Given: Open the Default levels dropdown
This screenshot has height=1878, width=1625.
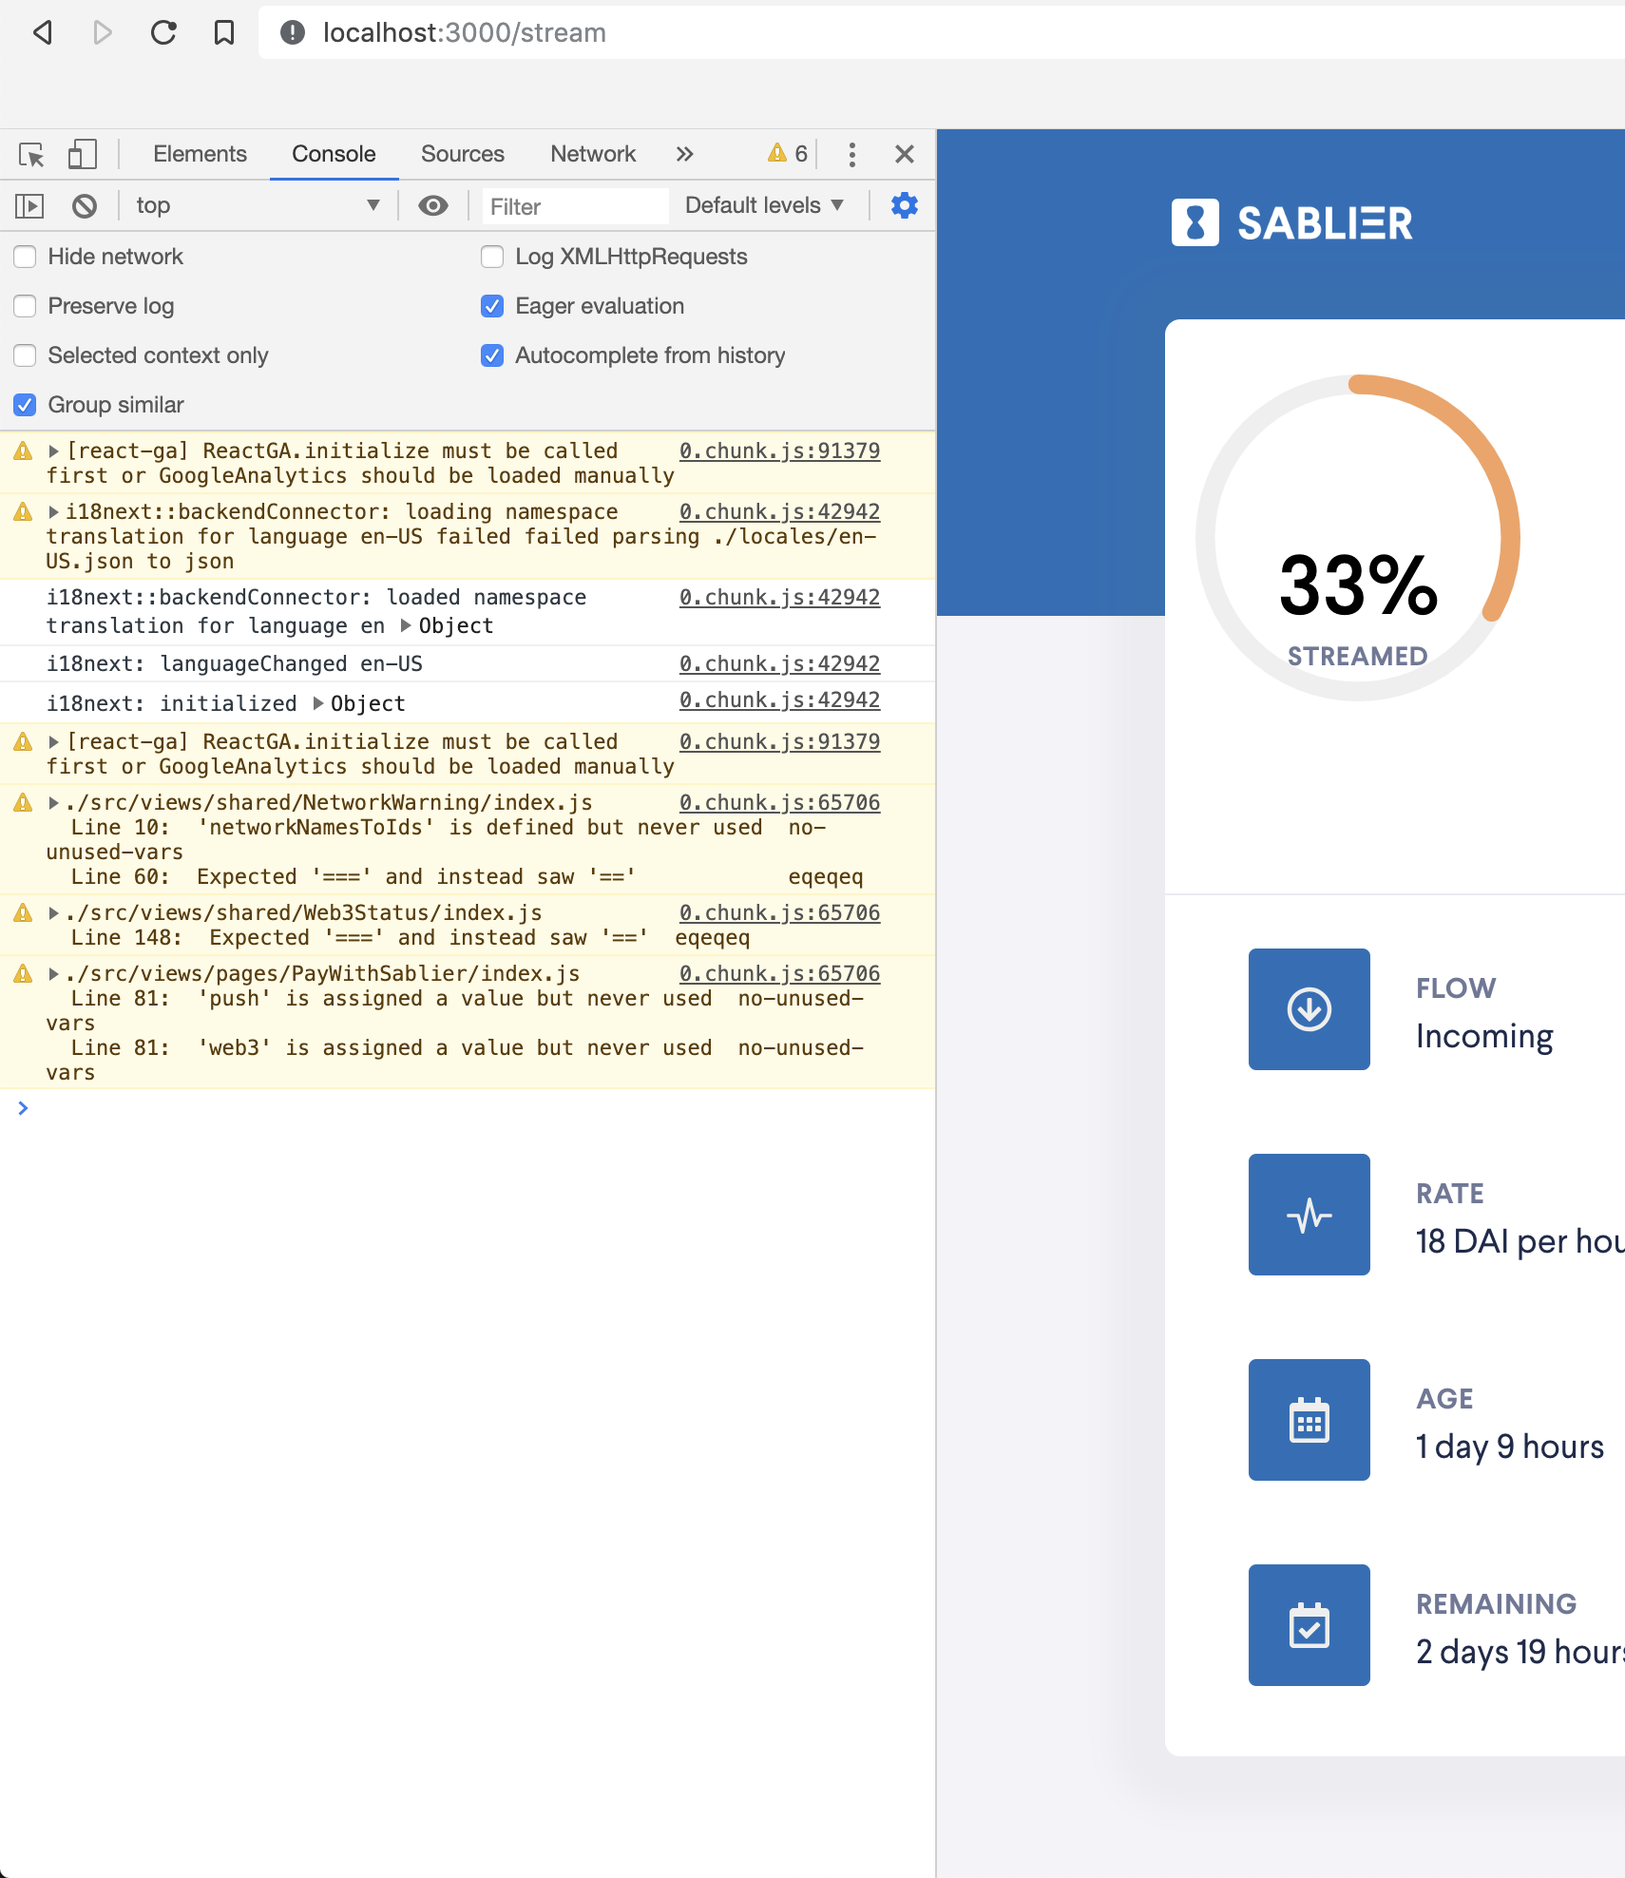Looking at the screenshot, I should 764,205.
